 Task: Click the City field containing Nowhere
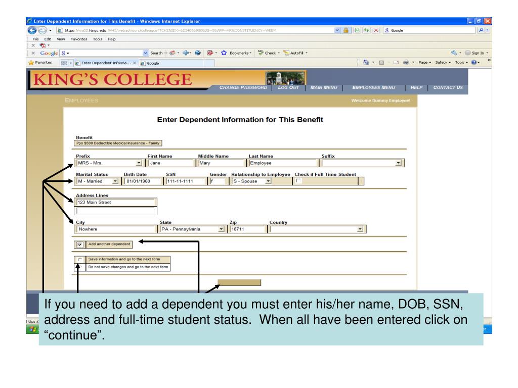116,229
